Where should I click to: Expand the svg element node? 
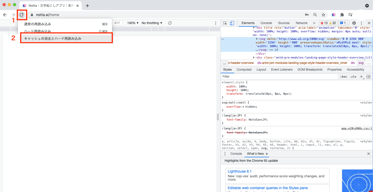257,39
